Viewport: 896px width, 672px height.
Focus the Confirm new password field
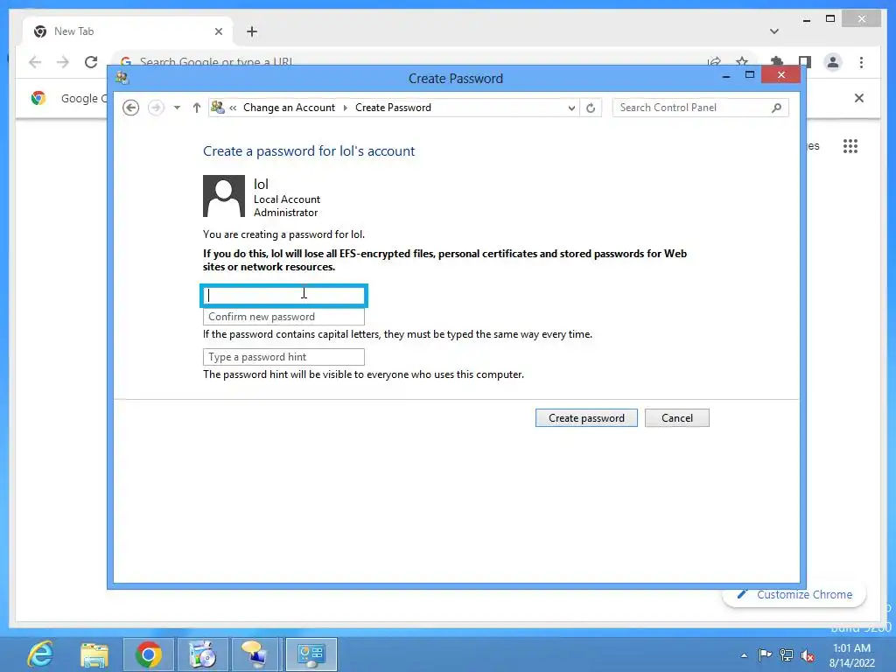tap(284, 317)
